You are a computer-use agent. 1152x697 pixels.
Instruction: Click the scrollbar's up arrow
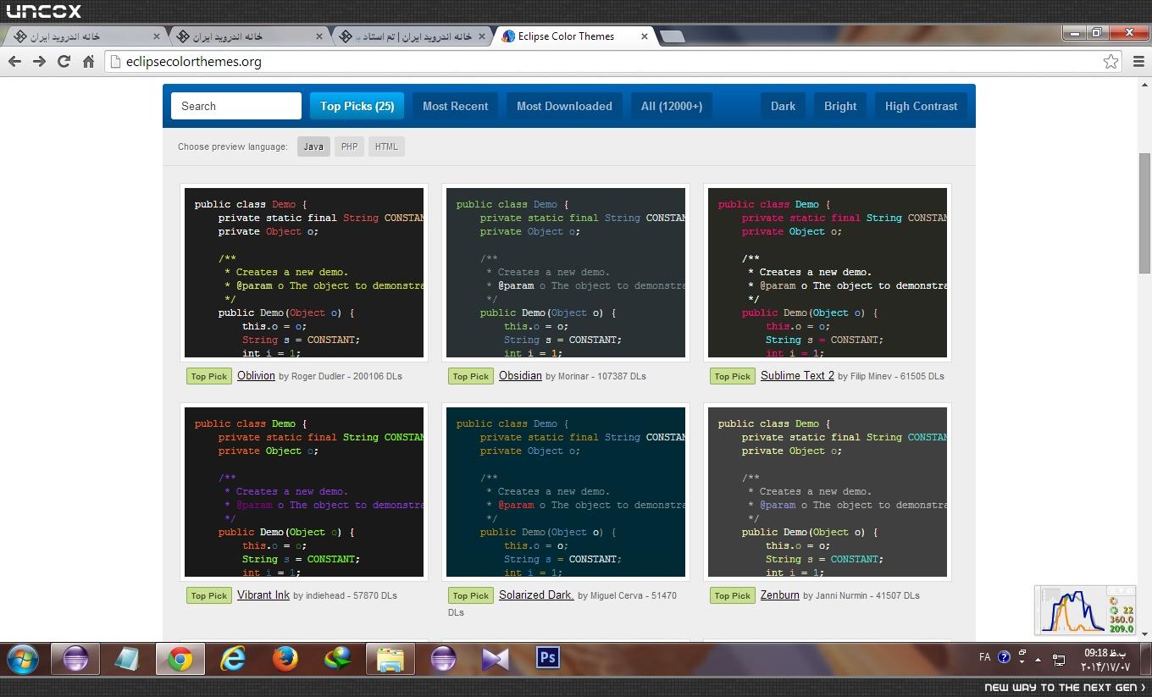(1144, 83)
